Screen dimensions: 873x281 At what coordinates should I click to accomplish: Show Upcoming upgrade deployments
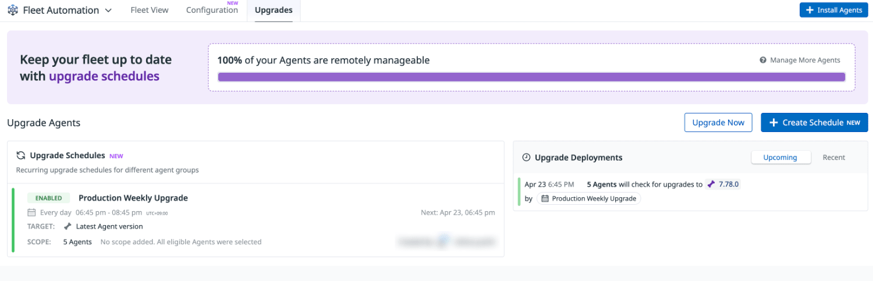(x=780, y=157)
